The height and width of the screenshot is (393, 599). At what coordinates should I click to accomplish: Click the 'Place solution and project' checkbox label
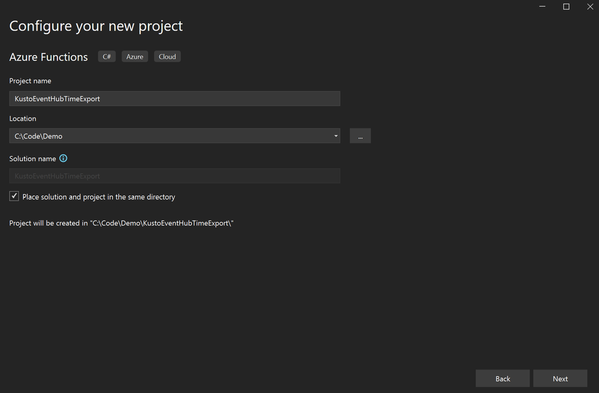98,197
